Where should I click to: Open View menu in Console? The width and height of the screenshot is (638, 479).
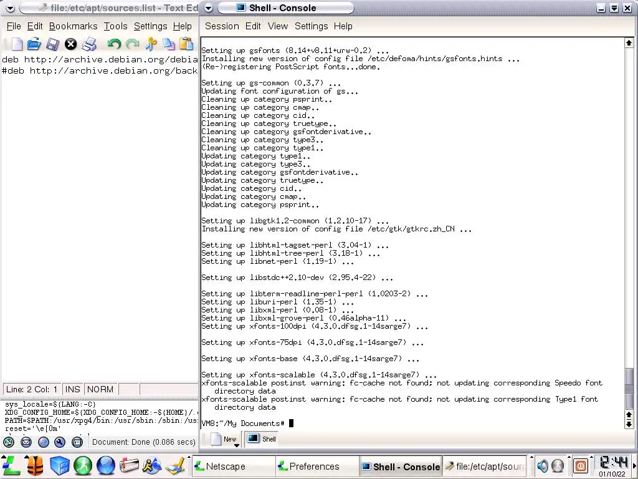point(277,26)
